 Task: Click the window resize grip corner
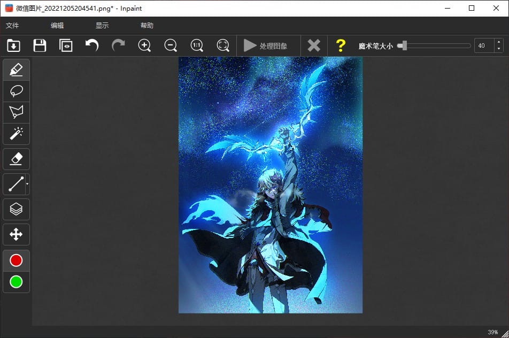[505, 334]
